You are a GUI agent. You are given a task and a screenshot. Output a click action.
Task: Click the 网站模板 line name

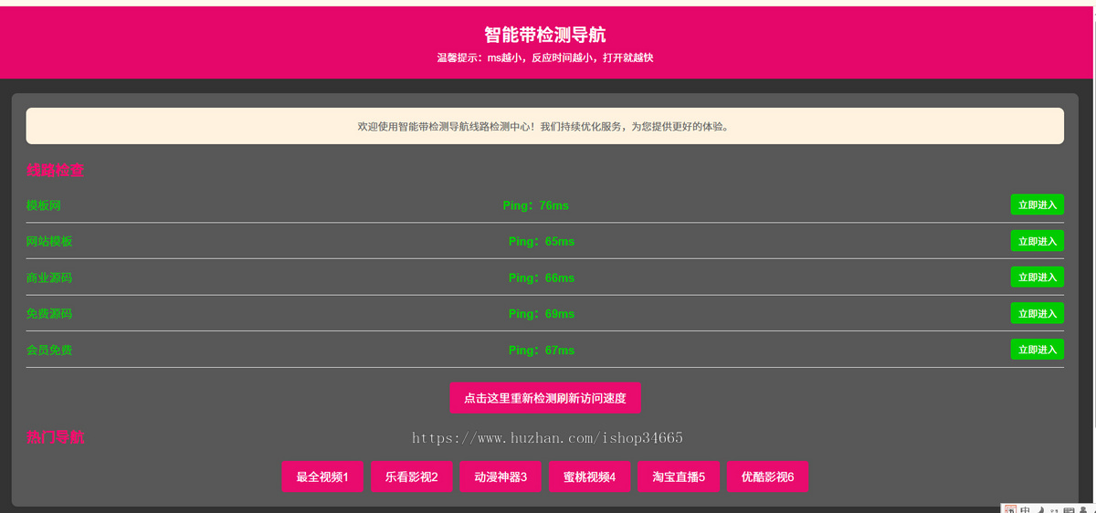(x=49, y=241)
